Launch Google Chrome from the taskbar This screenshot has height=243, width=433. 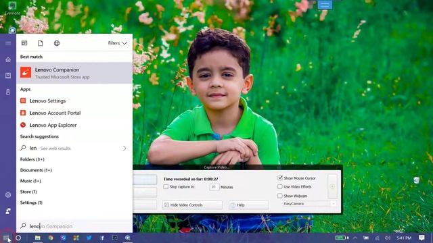51,238
